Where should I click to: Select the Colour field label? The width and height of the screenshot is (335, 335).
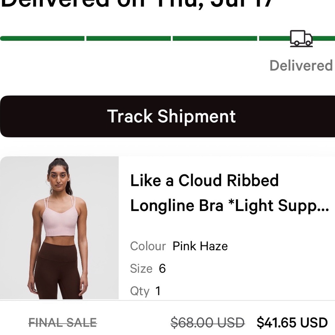[x=147, y=246]
